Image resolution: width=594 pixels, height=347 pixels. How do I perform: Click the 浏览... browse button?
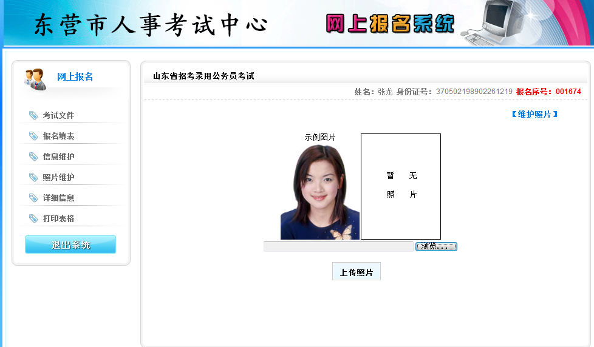pos(436,246)
